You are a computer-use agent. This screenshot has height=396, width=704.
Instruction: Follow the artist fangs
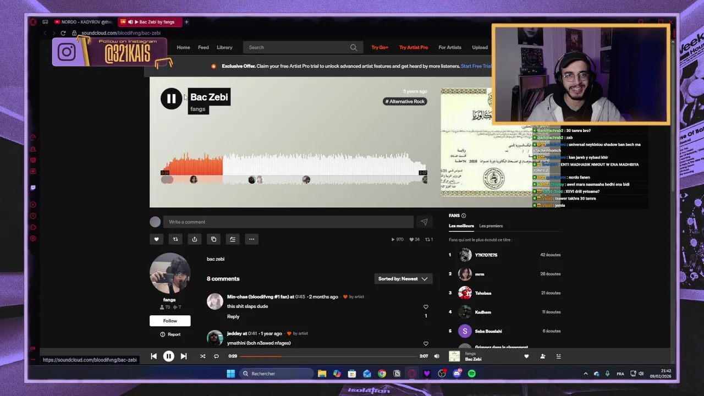point(170,321)
